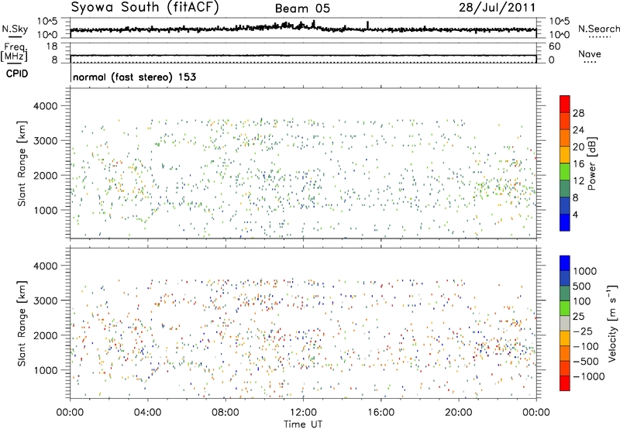Click the light green swatch on Power colorbar
The height and width of the screenshot is (429, 620).
565,172
